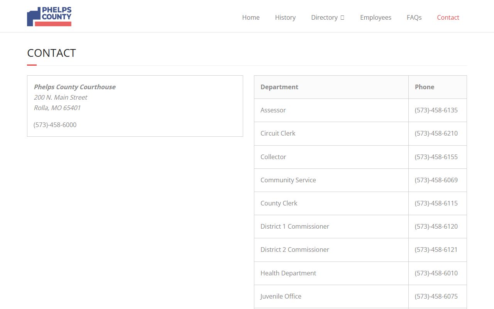The width and height of the screenshot is (494, 309).
Task: Open the Directory menu
Action: [328, 17]
